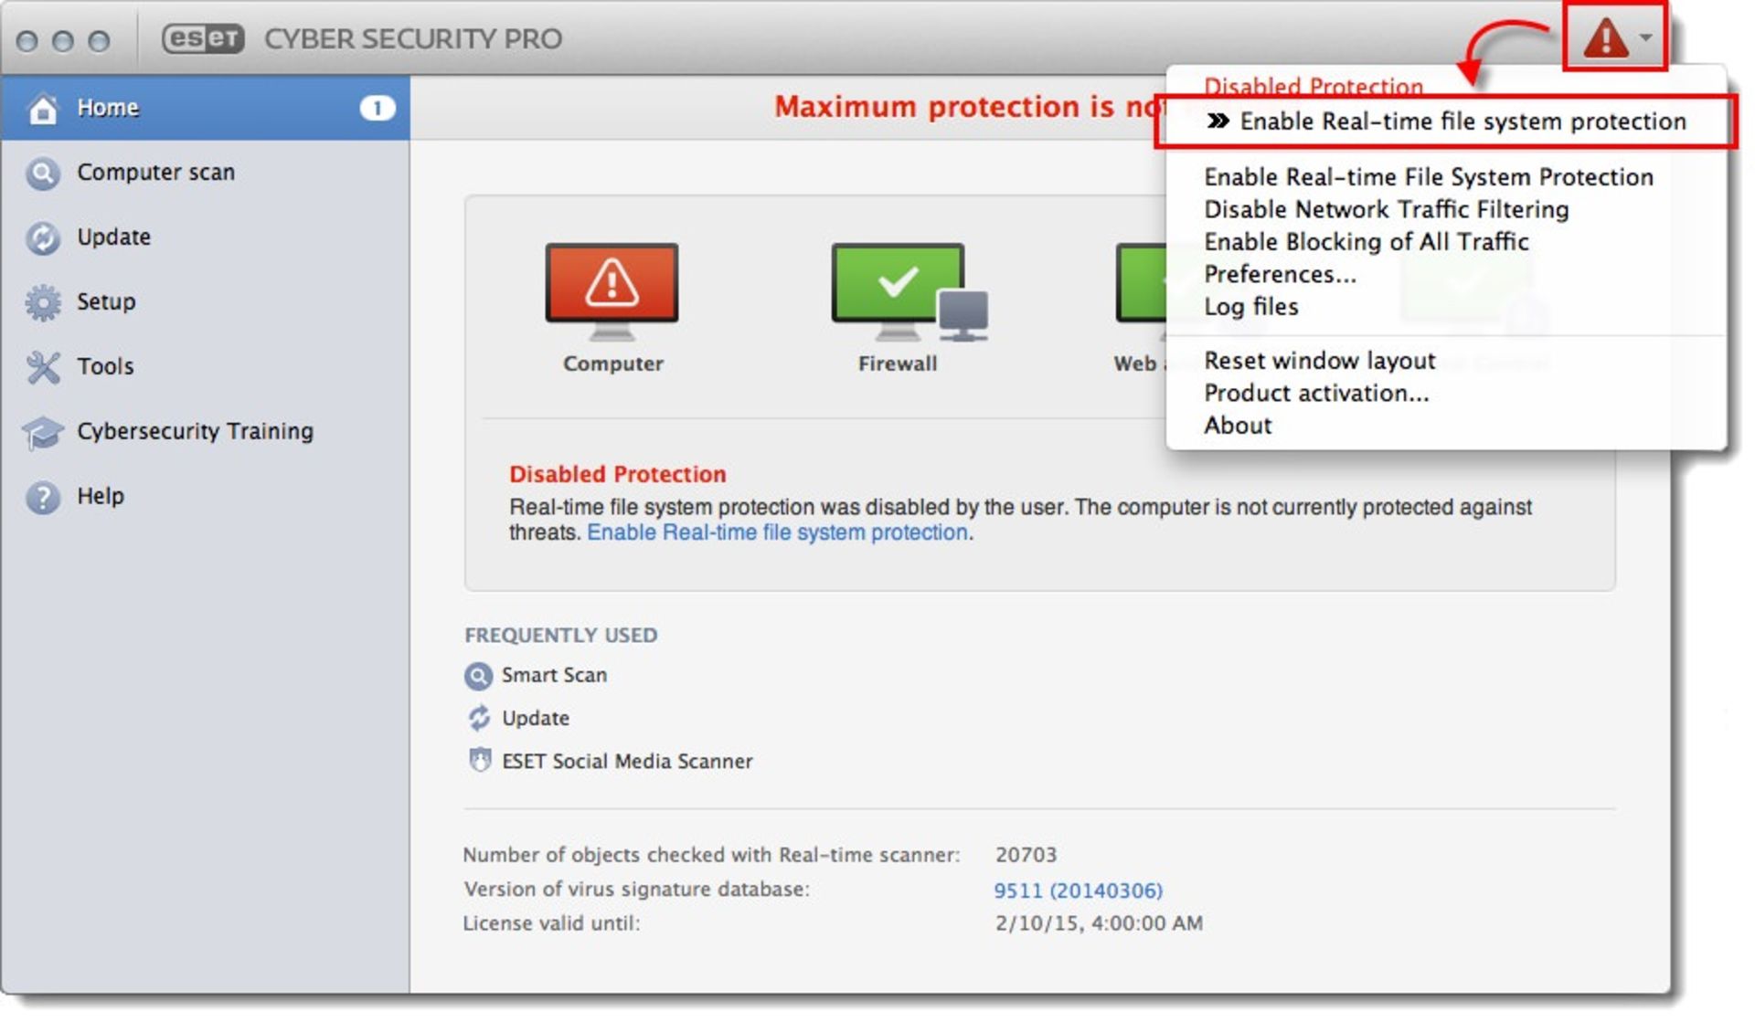This screenshot has height=1022, width=1755.
Task: Open Log files from the menu
Action: [1250, 307]
